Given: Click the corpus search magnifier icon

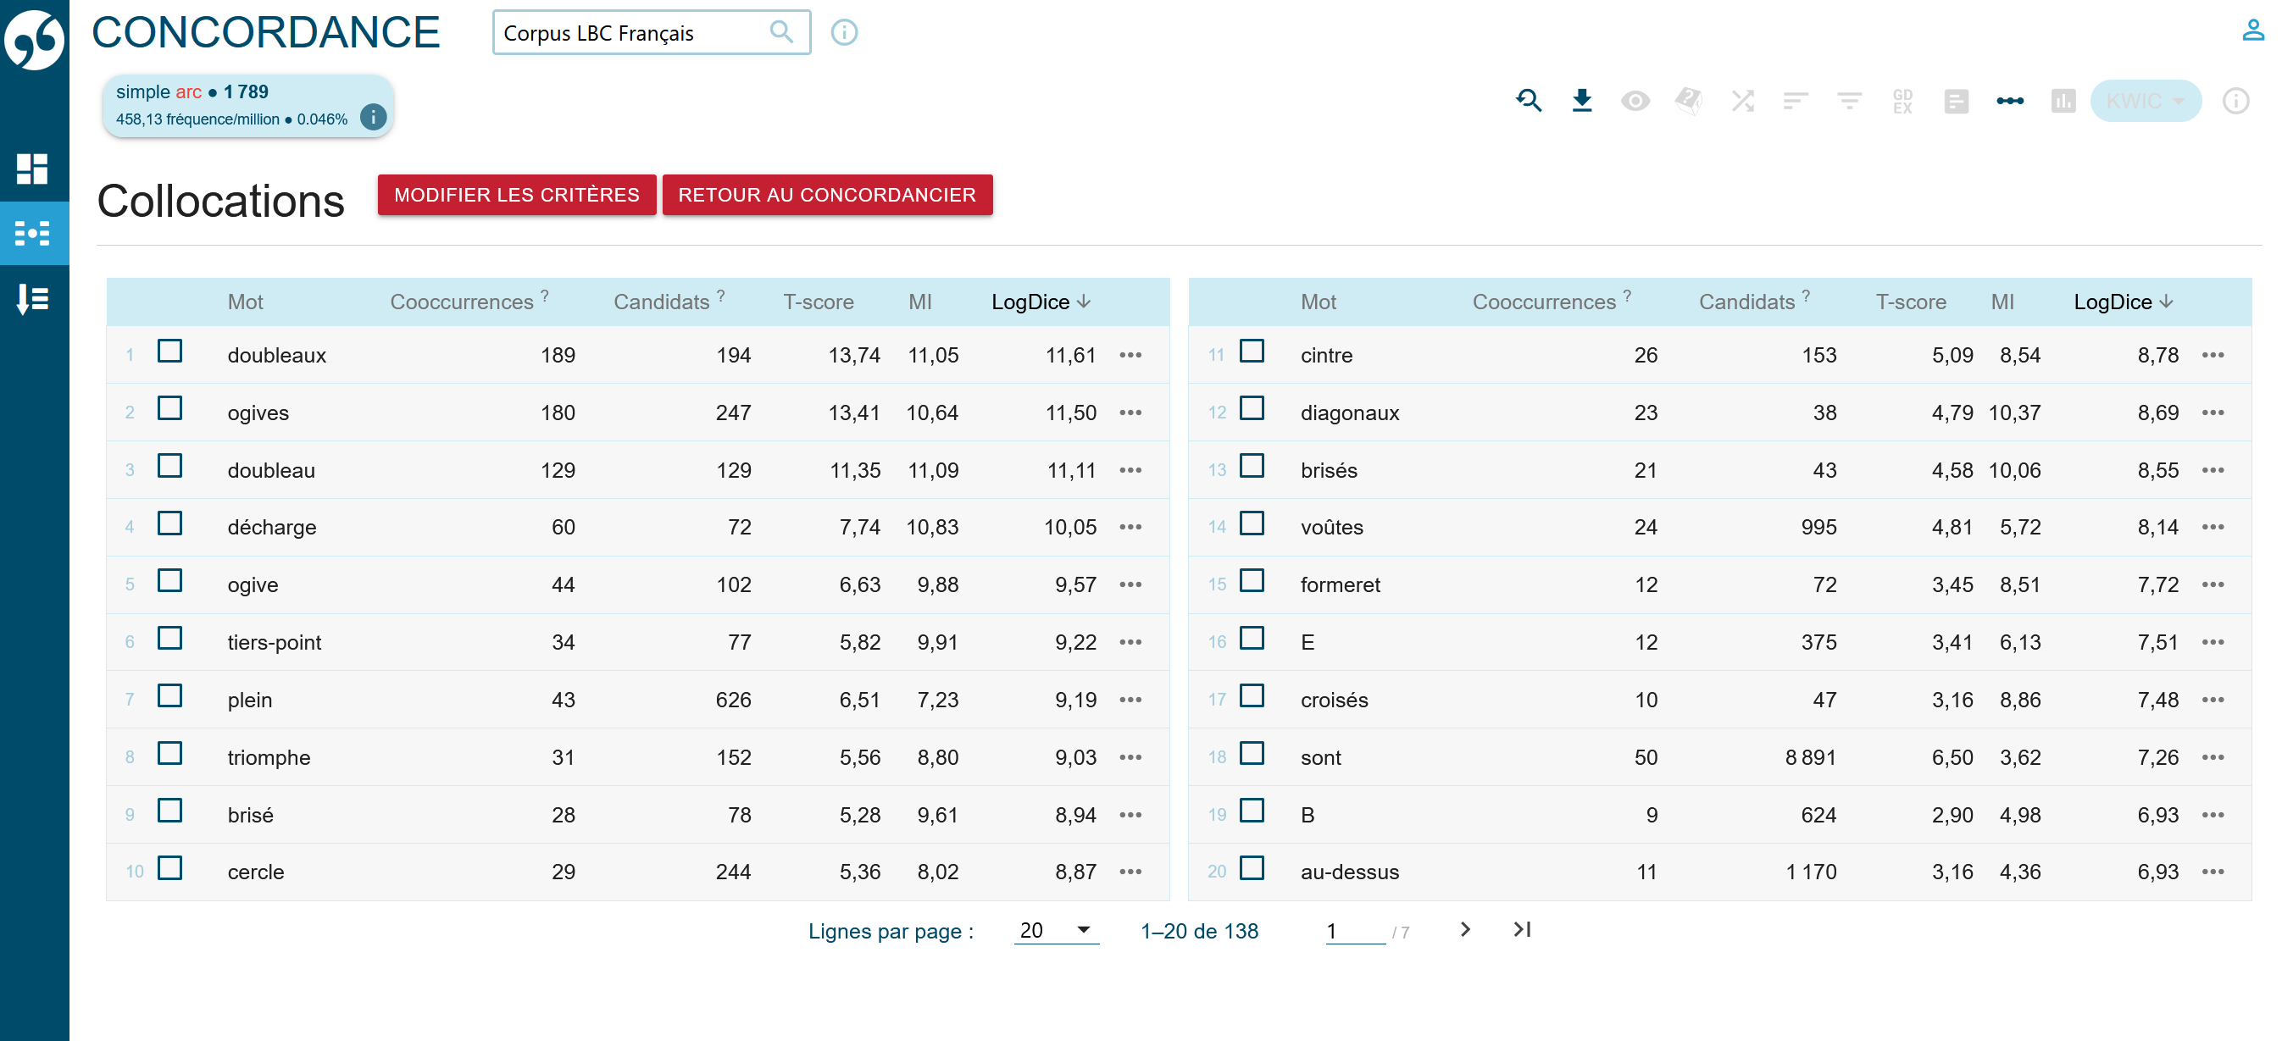Looking at the screenshot, I should point(780,32).
